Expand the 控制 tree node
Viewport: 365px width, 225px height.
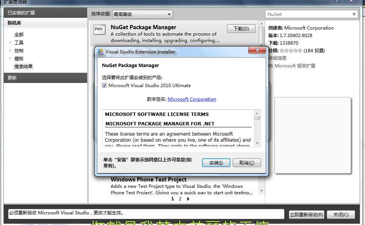pos(10,50)
